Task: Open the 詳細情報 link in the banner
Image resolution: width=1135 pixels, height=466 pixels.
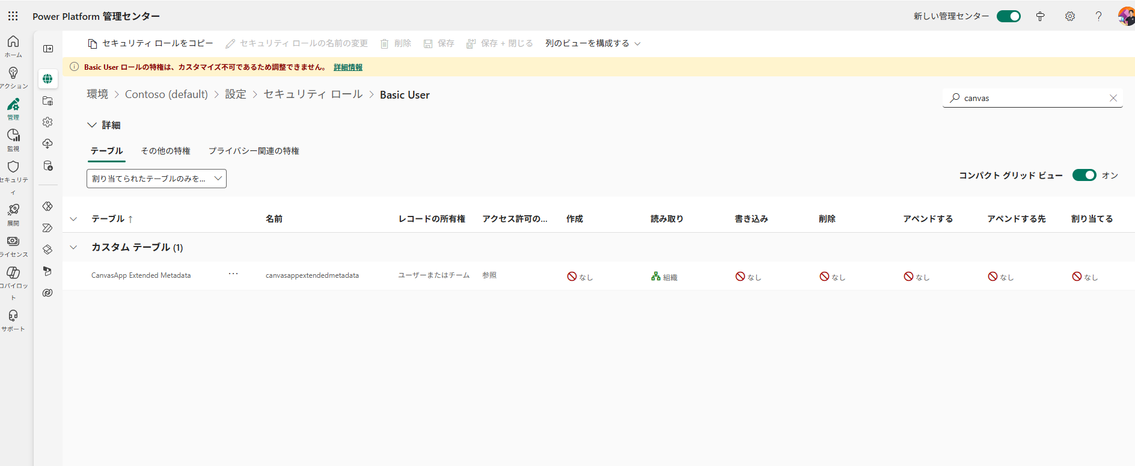Action: pos(348,67)
